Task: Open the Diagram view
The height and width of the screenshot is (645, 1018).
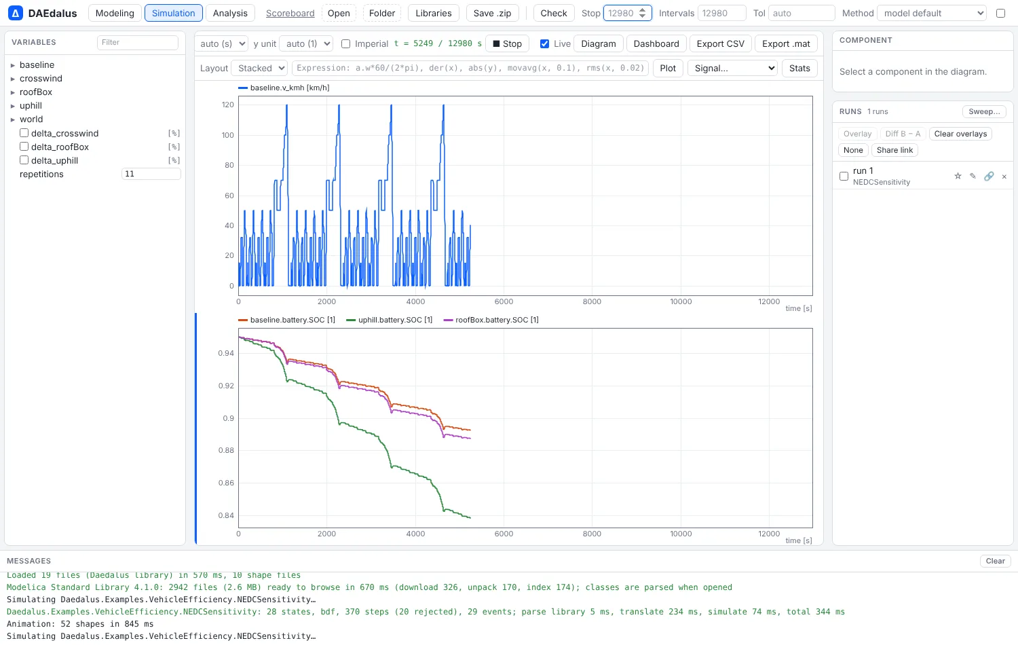Action: [x=599, y=43]
